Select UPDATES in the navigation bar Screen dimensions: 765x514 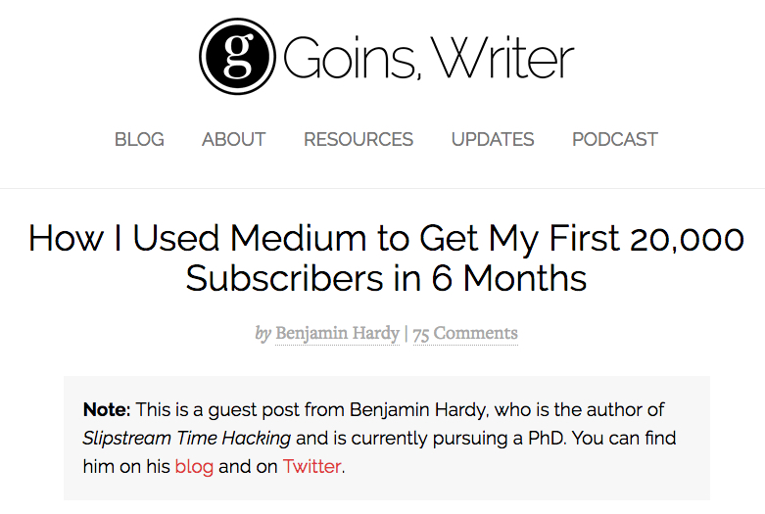(493, 139)
